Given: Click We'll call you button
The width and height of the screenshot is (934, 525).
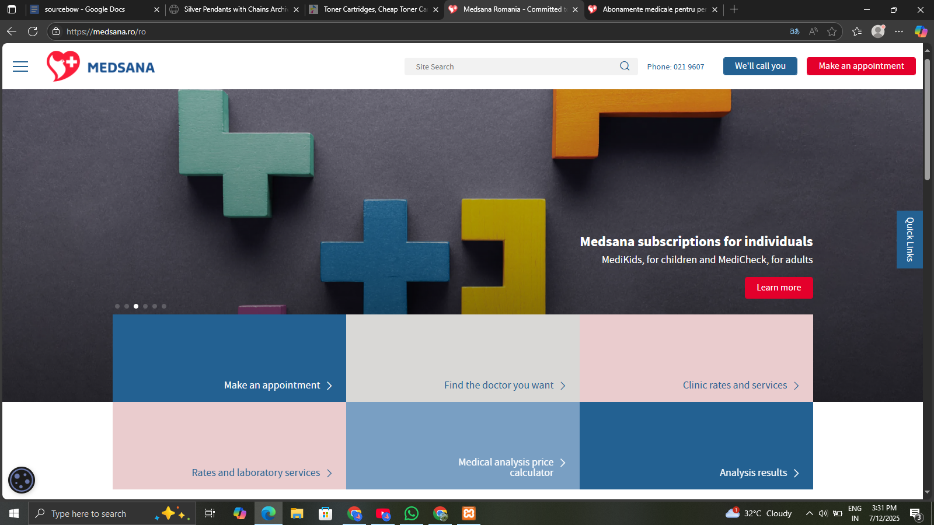Looking at the screenshot, I should [x=760, y=66].
